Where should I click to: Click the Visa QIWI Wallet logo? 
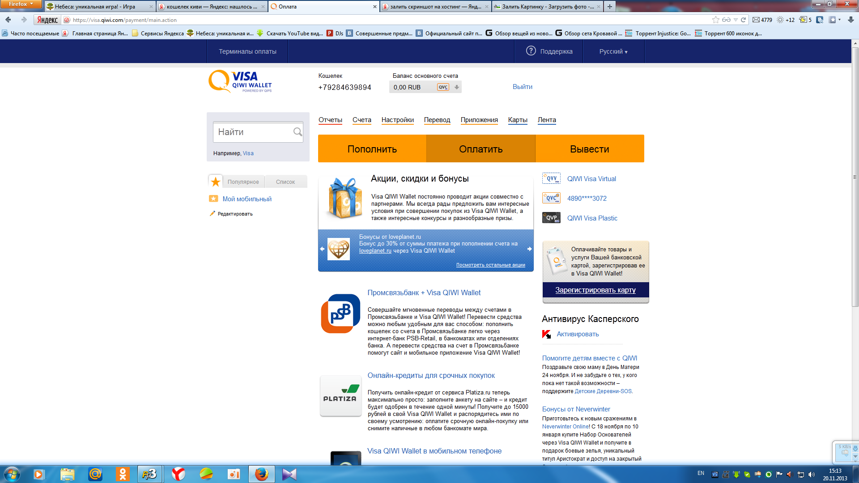240,81
